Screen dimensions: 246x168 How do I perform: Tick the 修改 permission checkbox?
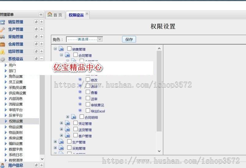click(x=88, y=79)
